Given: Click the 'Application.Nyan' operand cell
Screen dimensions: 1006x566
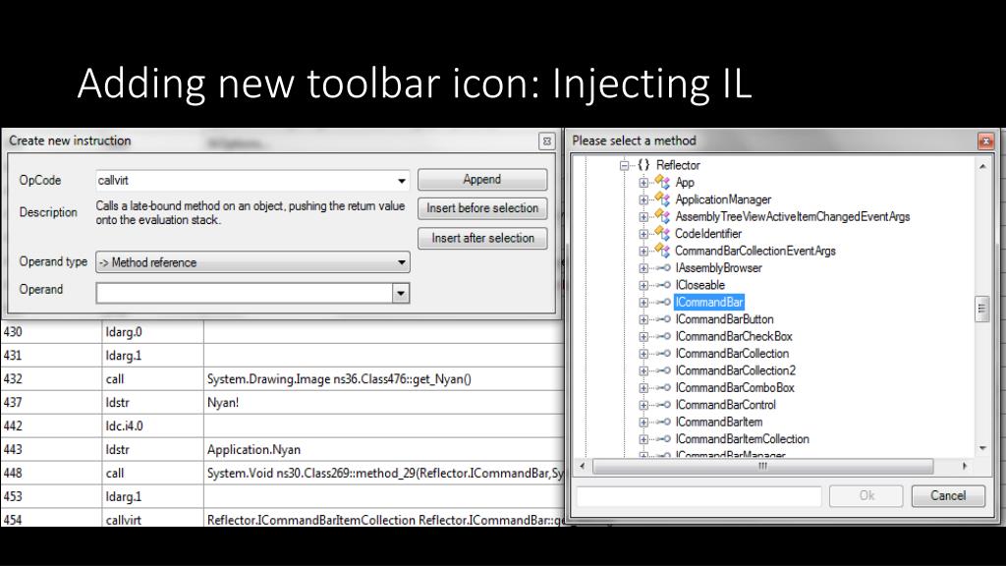Looking at the screenshot, I should coord(384,449).
